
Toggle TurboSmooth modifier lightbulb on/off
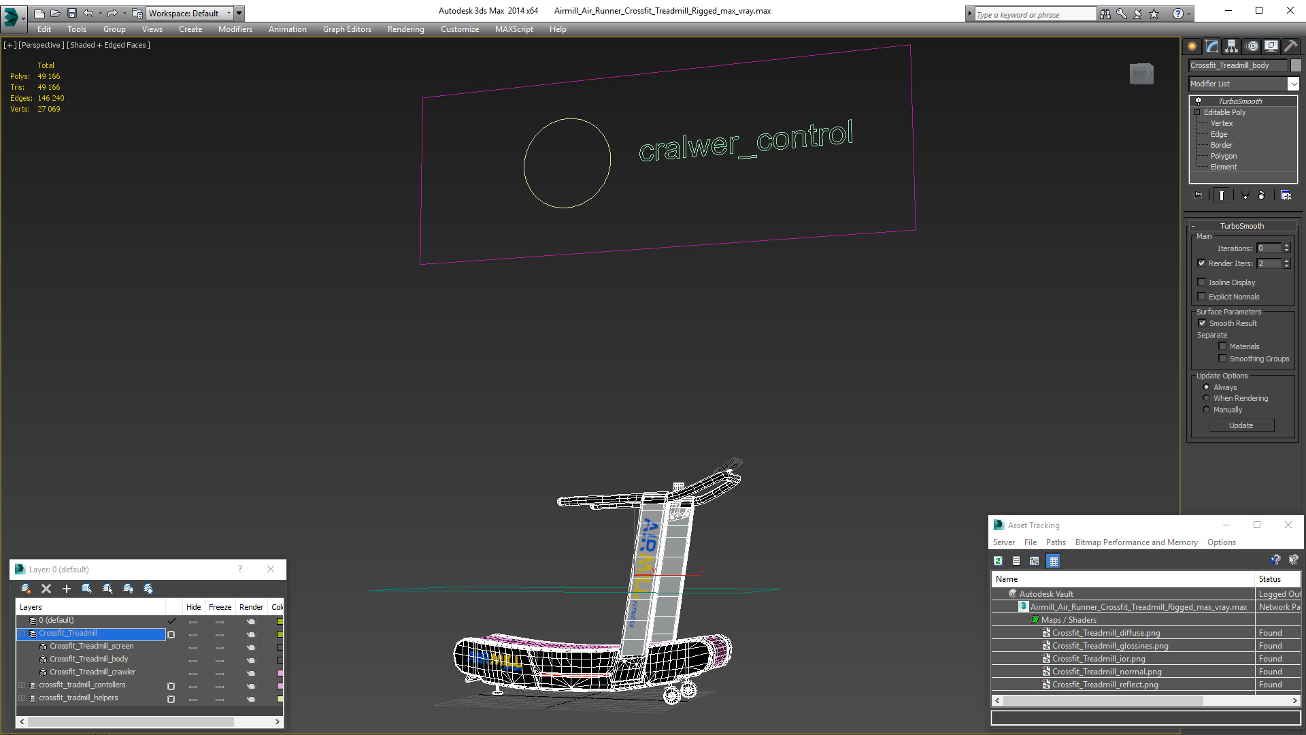(x=1199, y=101)
